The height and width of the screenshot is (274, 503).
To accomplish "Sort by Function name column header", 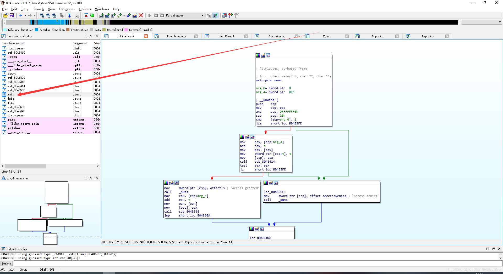I will (x=36, y=43).
